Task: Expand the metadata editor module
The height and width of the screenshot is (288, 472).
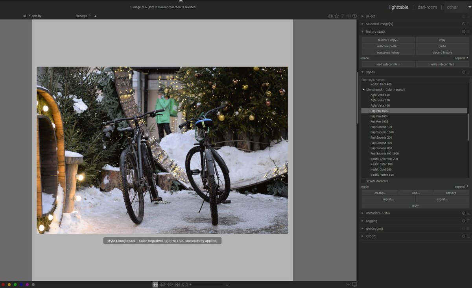Action: (x=363, y=213)
